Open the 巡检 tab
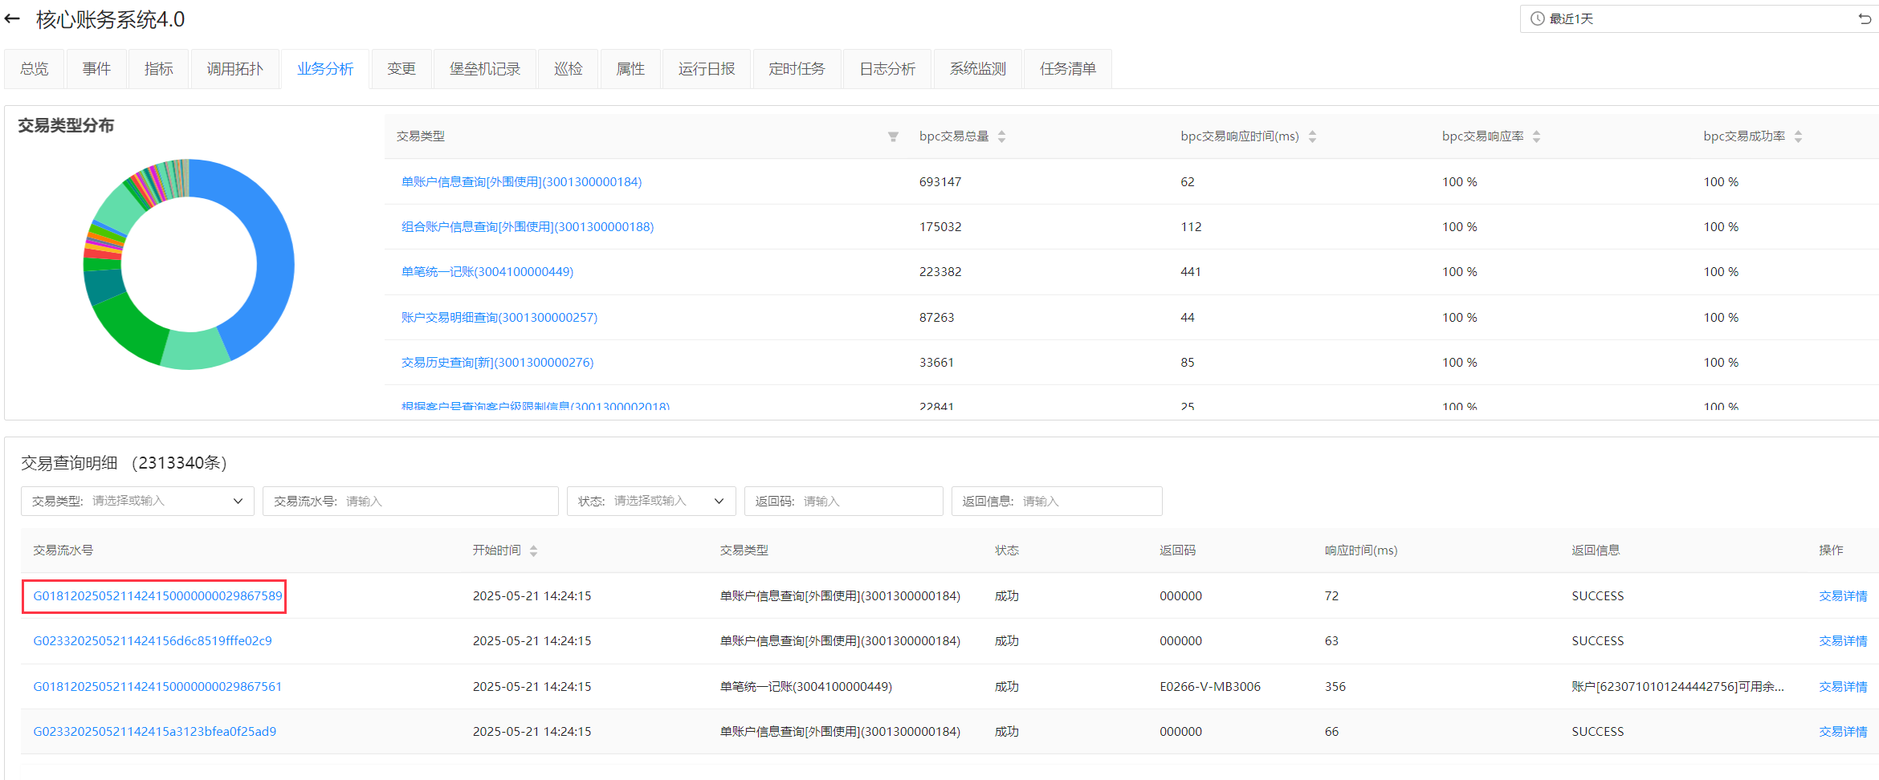 point(569,69)
